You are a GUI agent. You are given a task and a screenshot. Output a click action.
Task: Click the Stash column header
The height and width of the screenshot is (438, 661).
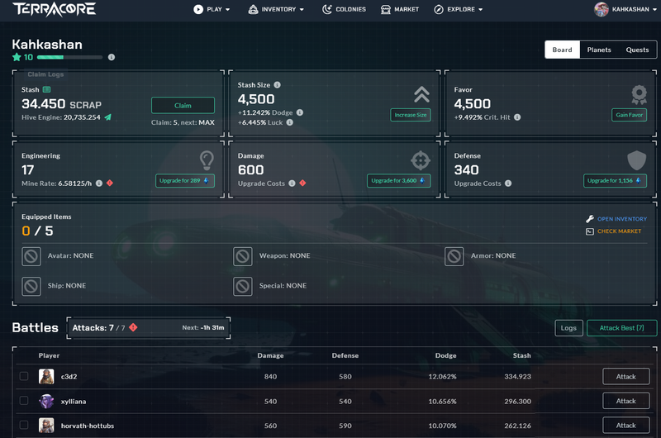click(522, 355)
